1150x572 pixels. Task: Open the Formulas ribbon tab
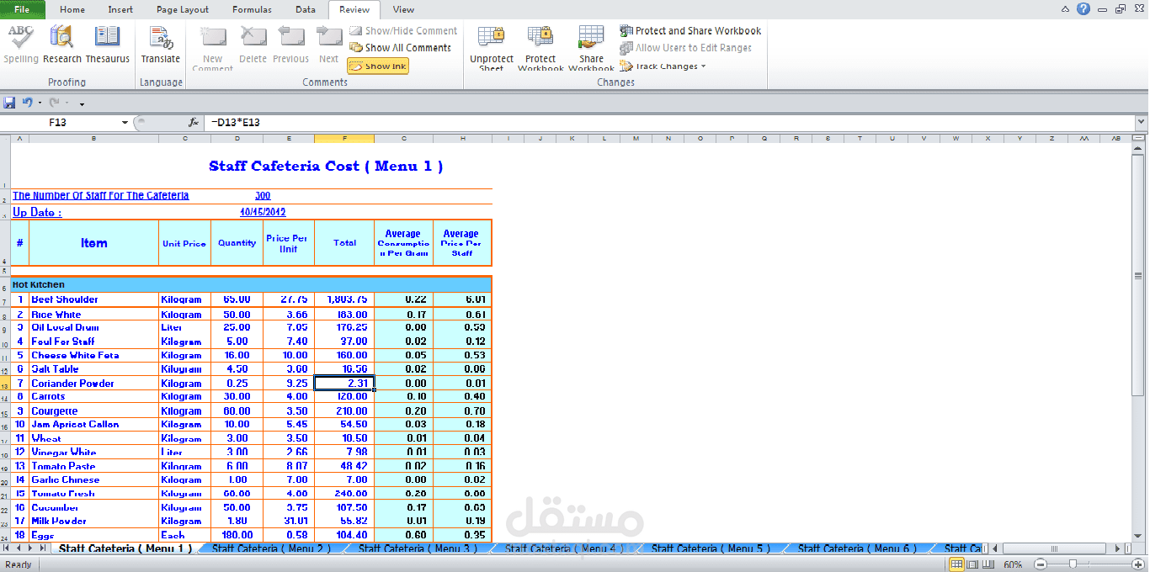click(252, 10)
